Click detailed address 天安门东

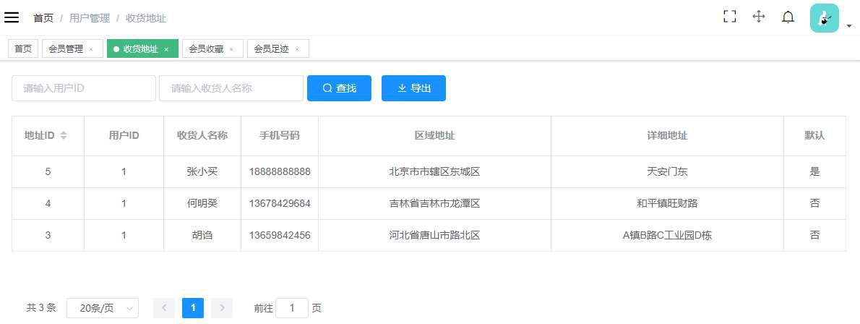coord(668,171)
